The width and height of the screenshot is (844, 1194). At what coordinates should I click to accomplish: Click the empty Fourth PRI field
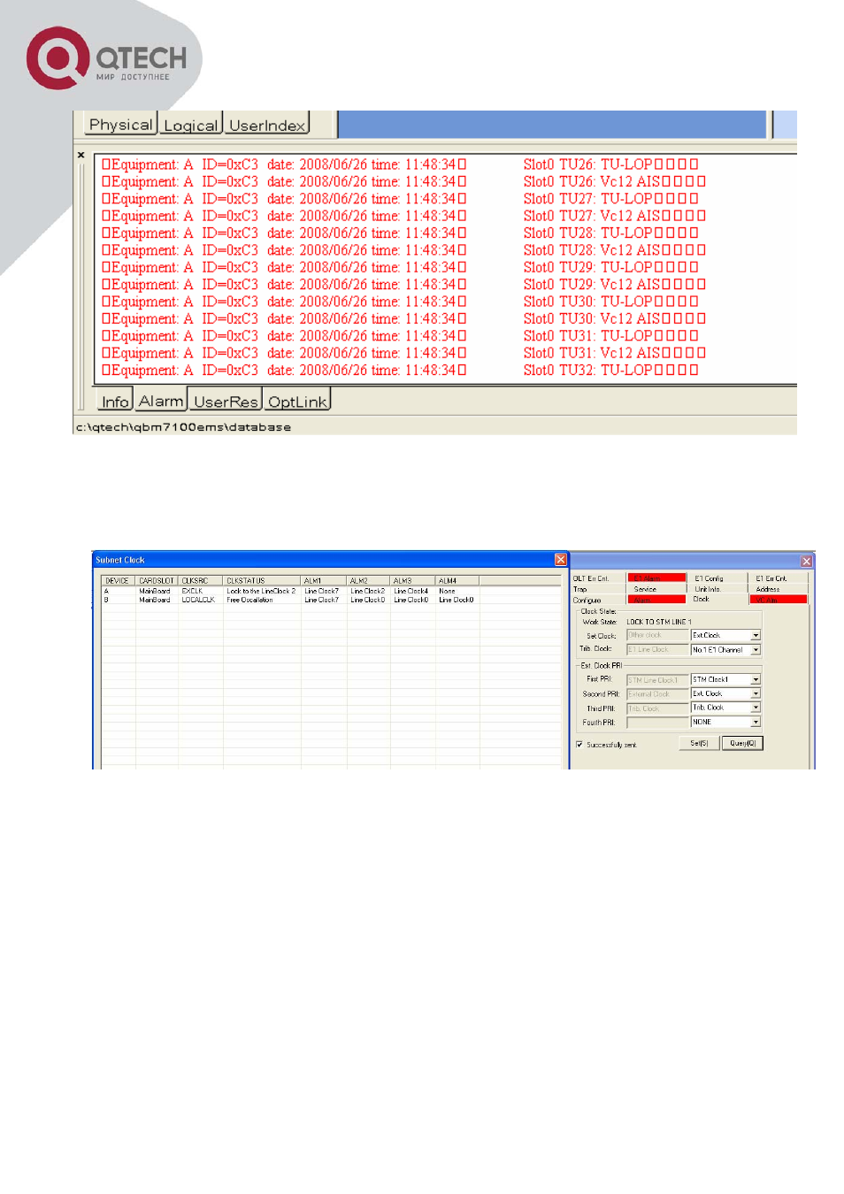coord(657,723)
